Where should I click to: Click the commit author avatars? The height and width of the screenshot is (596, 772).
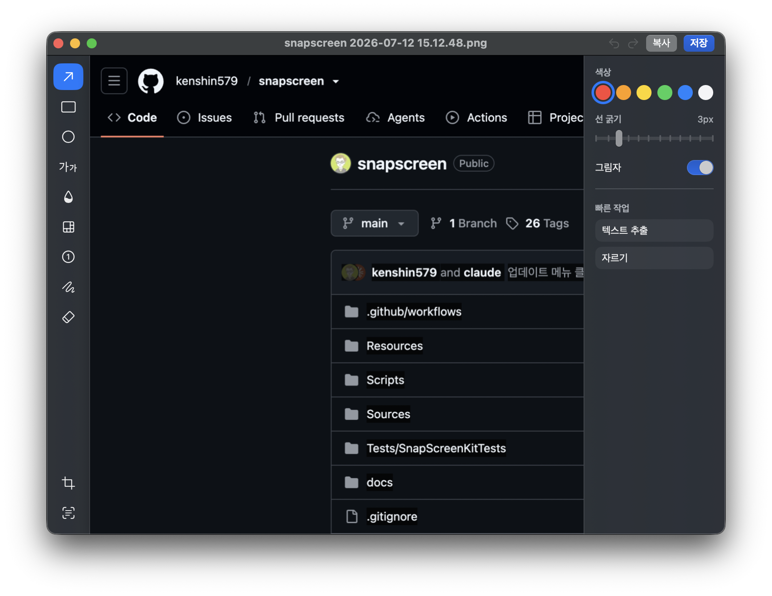tap(353, 273)
